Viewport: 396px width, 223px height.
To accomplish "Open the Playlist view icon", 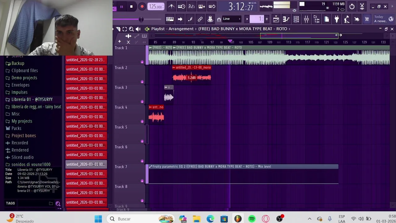I will pos(276,19).
